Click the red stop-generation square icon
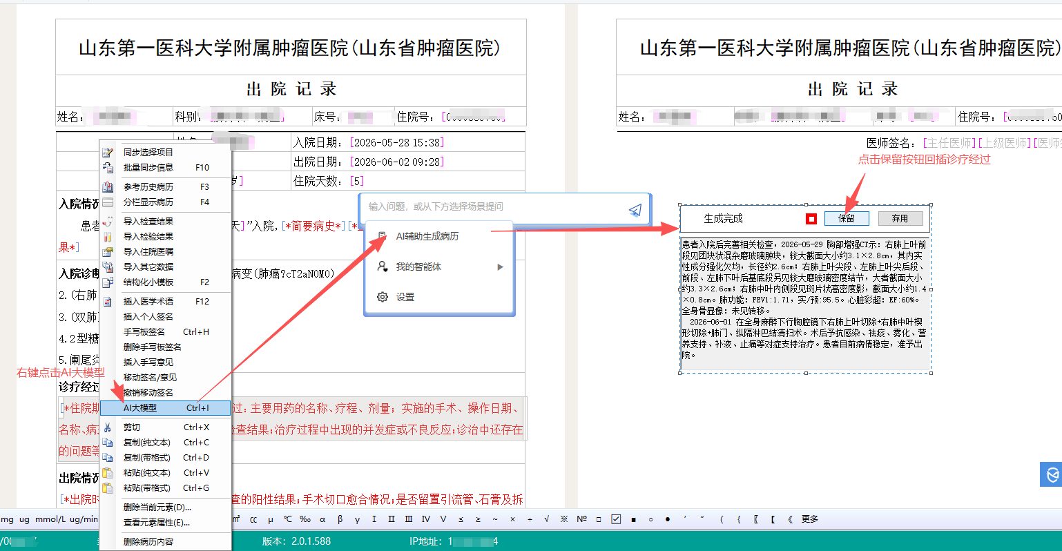This screenshot has width=1062, height=551. click(811, 219)
